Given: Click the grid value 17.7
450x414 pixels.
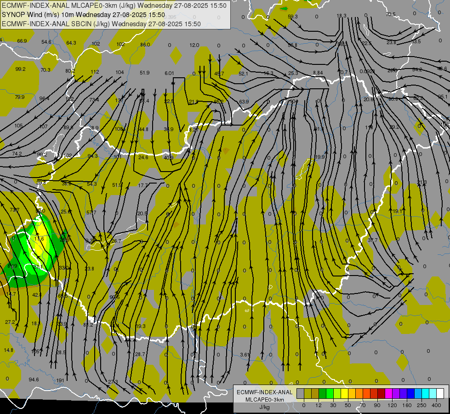Looking at the screenshot, I should click(x=142, y=185).
